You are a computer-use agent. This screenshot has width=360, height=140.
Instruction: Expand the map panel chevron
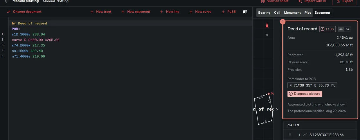[277, 109]
